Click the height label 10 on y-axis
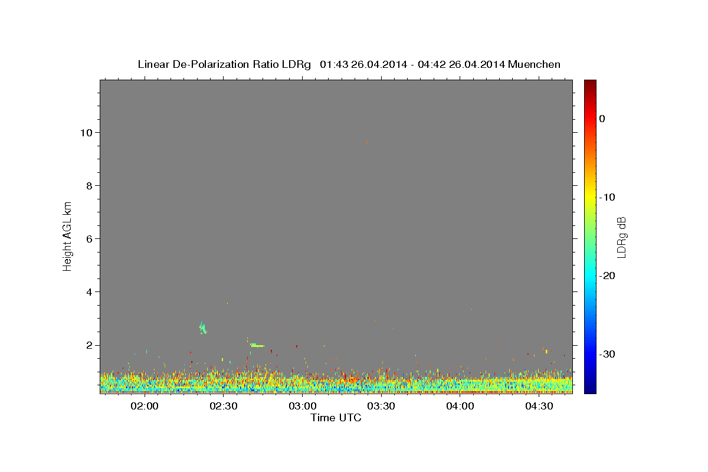This screenshot has width=708, height=472. click(x=86, y=132)
